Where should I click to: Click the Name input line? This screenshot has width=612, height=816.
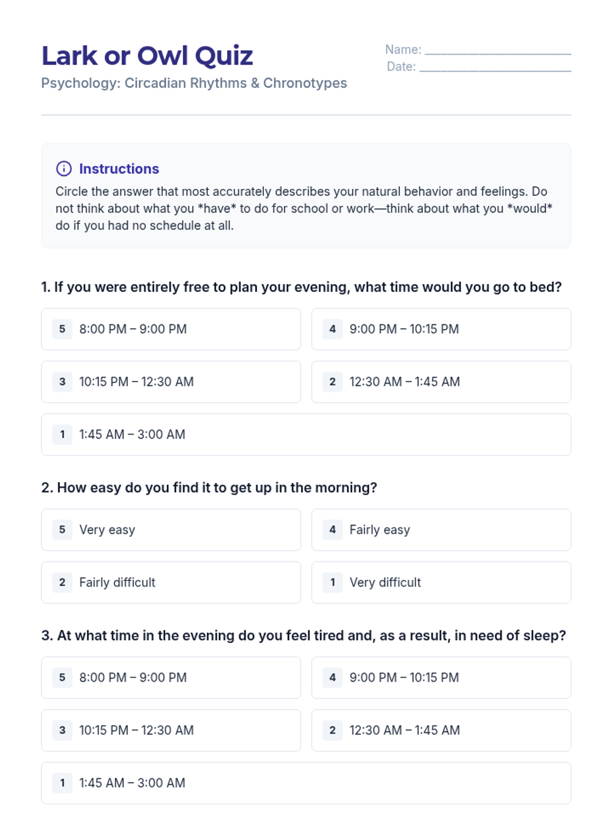pos(497,50)
